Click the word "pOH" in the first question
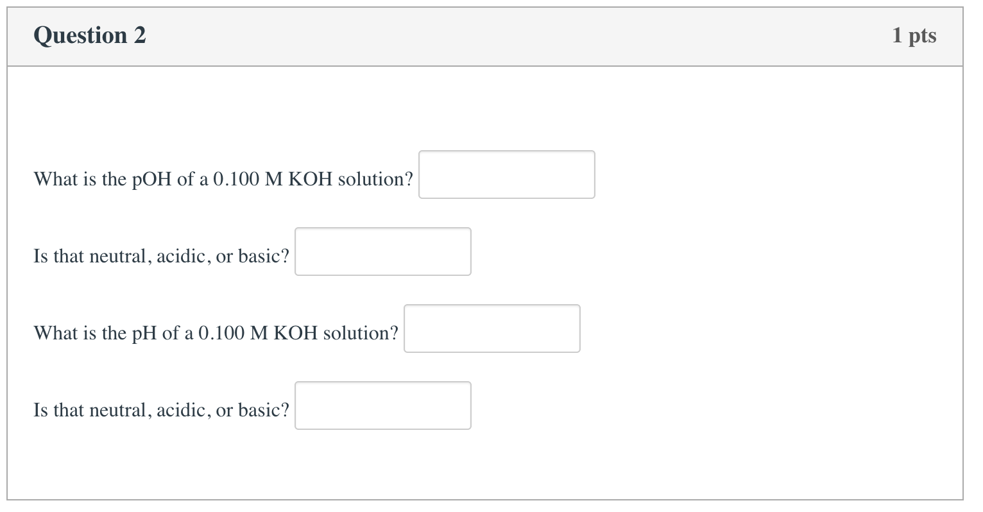The width and height of the screenshot is (983, 512). tap(151, 179)
